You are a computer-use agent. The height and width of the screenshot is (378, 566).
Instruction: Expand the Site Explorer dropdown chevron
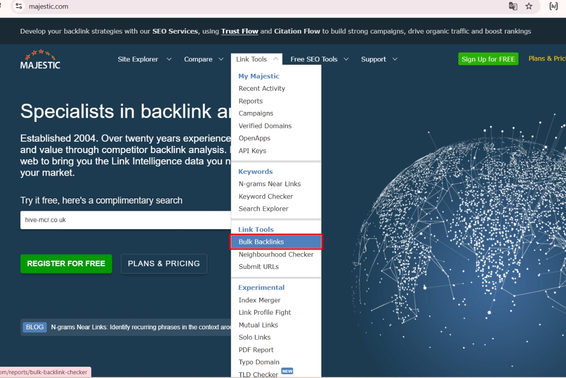coord(169,59)
